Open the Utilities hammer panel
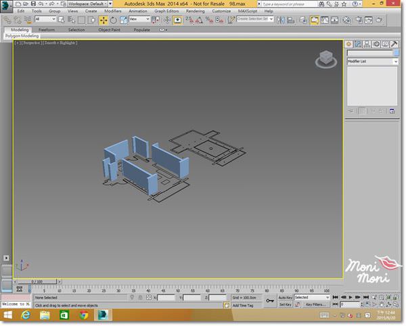 point(394,43)
